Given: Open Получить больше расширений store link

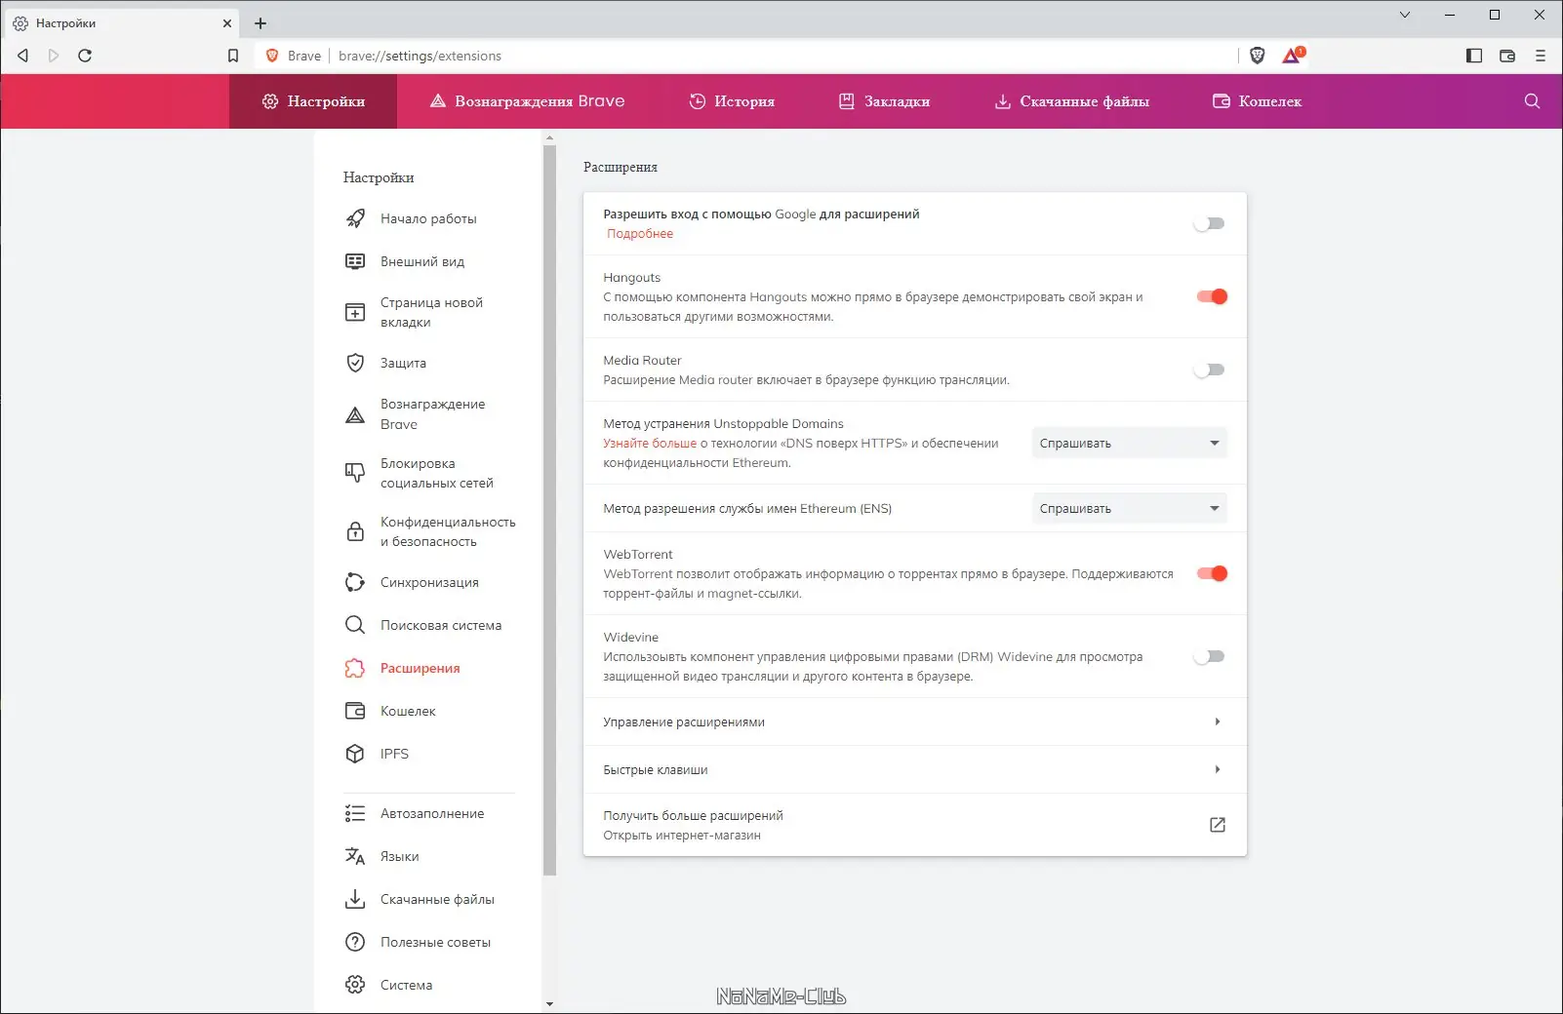Looking at the screenshot, I should click(1217, 824).
